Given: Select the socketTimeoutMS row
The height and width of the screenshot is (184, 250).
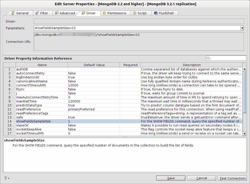Looking at the screenshot, I should click(x=123, y=133).
